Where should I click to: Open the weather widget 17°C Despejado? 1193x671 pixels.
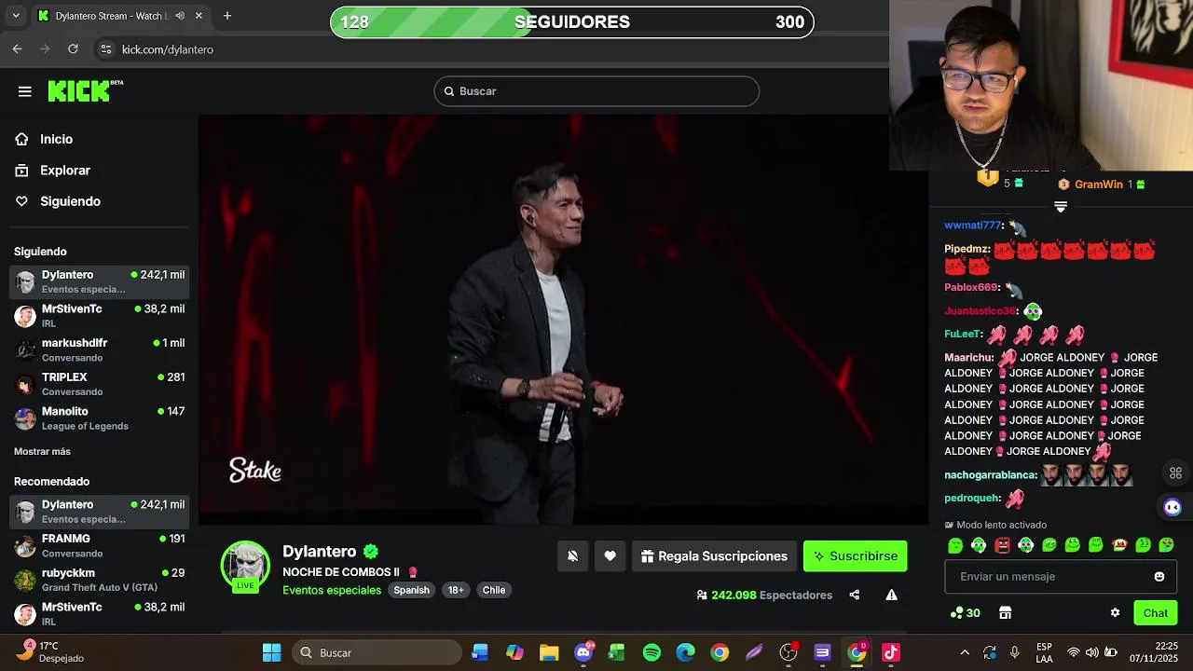[x=52, y=651]
